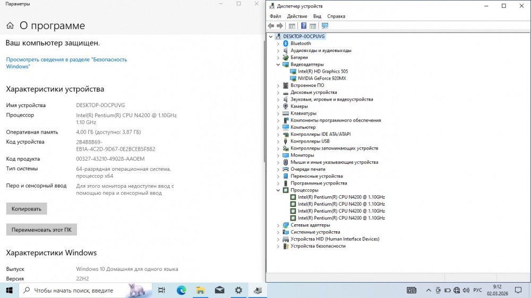Select the Камеры category
Image resolution: width=531 pixels, height=298 pixels.
pyautogui.click(x=299, y=106)
